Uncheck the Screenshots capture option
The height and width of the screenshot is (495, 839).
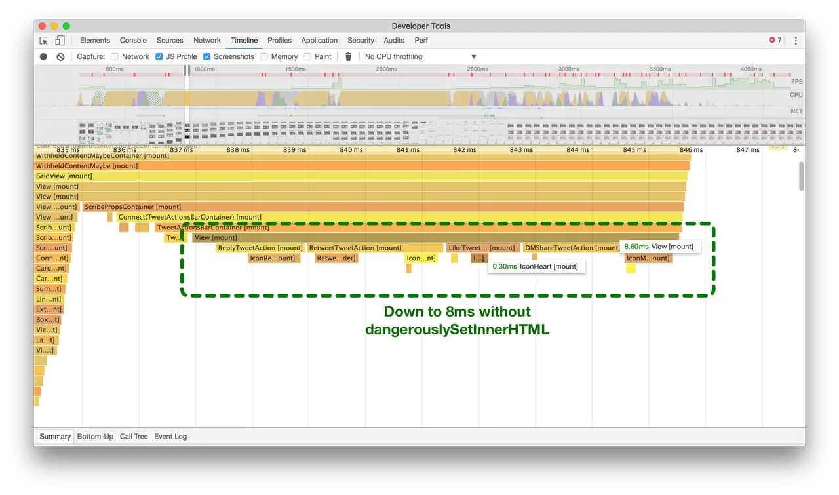click(207, 56)
